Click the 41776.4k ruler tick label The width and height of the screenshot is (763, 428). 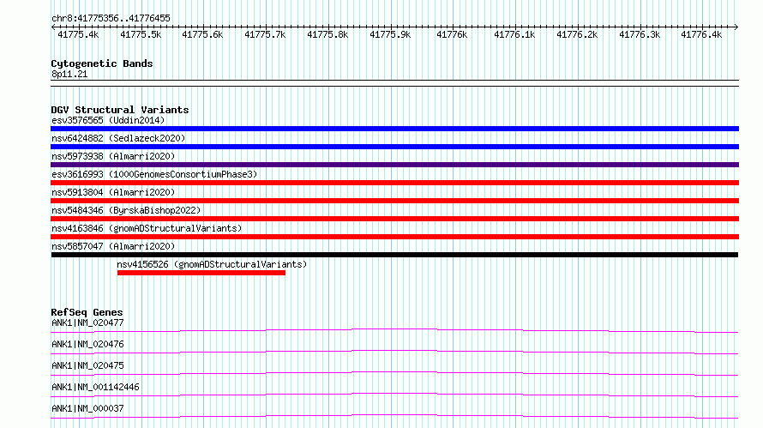[701, 34]
